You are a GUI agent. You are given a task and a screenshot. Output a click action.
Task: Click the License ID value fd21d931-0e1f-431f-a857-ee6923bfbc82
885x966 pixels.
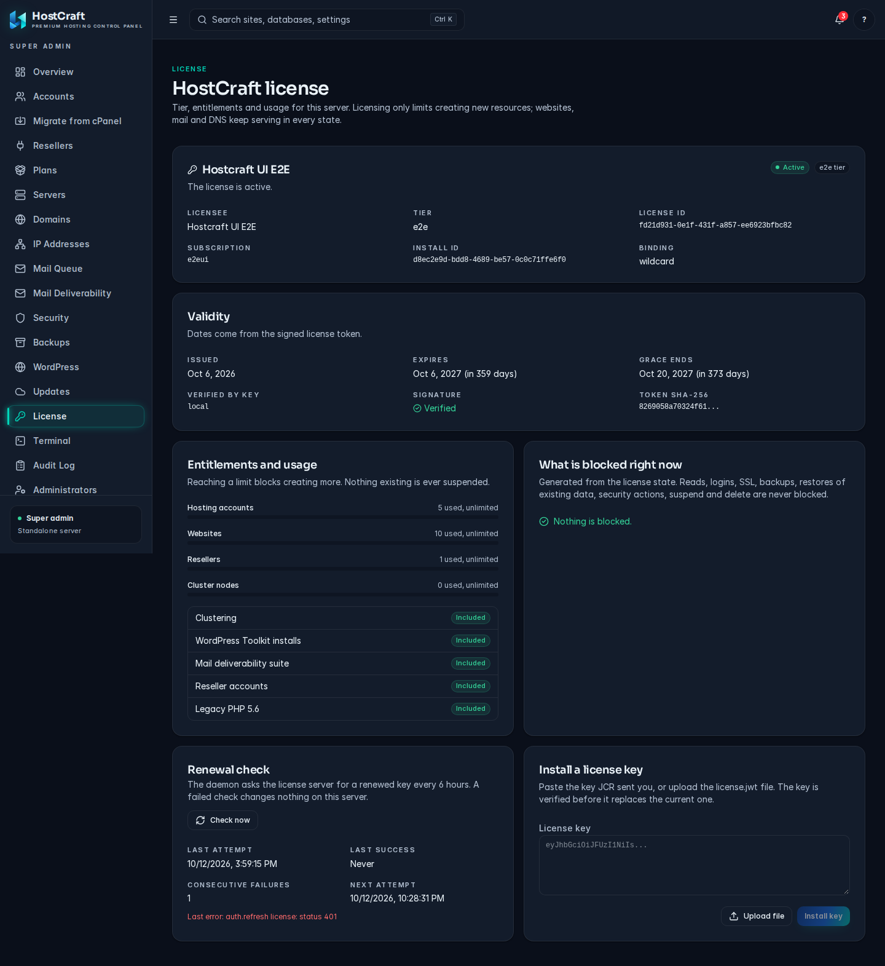coord(715,226)
